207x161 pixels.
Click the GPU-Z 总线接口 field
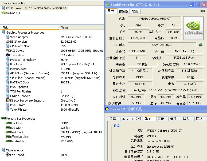click(185, 58)
